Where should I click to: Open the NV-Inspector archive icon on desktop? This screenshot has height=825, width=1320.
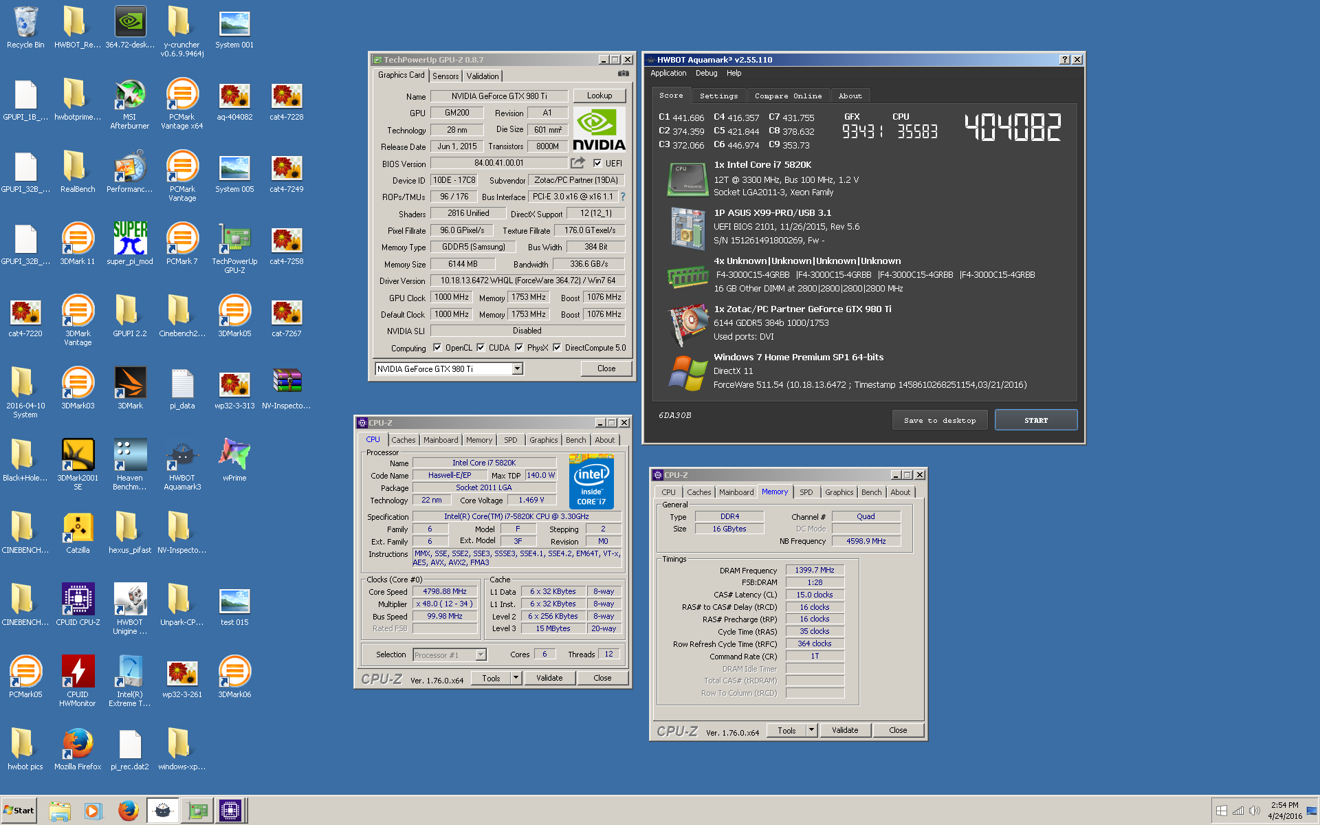(x=287, y=388)
